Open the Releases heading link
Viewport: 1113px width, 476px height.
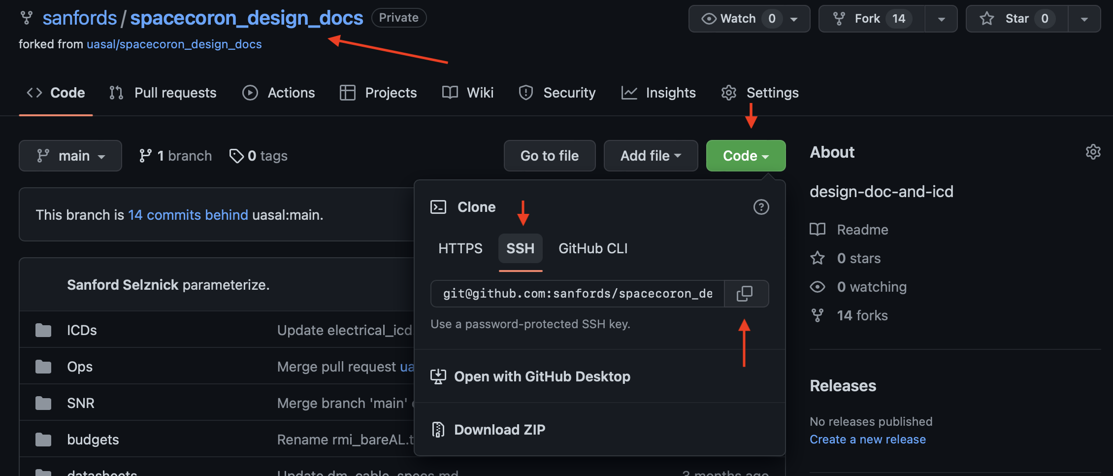pos(843,386)
